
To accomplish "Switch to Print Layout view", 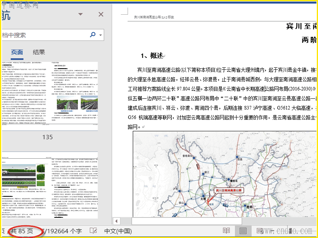I will [243, 231].
